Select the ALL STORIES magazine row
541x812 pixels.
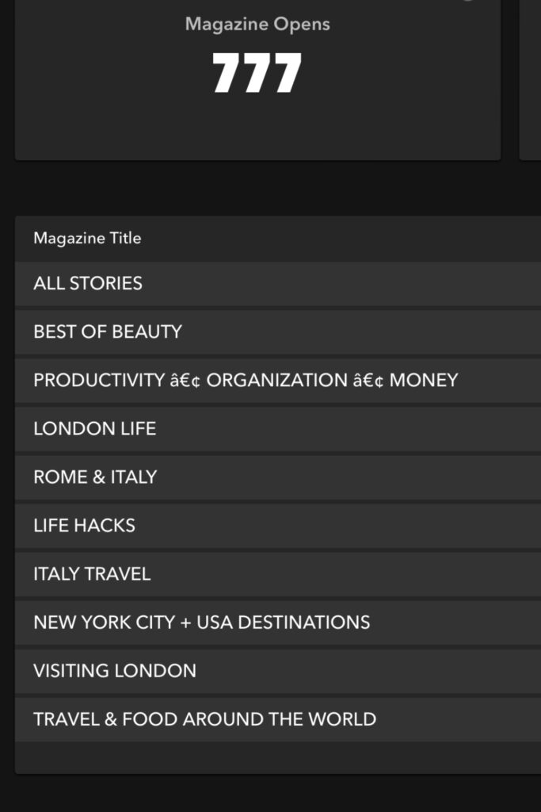(278, 283)
